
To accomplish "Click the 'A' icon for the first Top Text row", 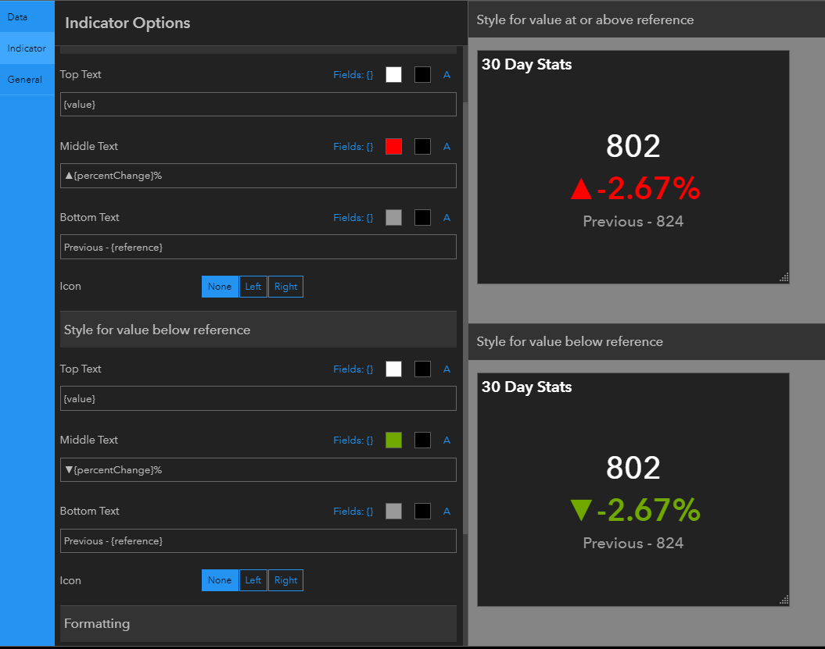I will coord(447,75).
